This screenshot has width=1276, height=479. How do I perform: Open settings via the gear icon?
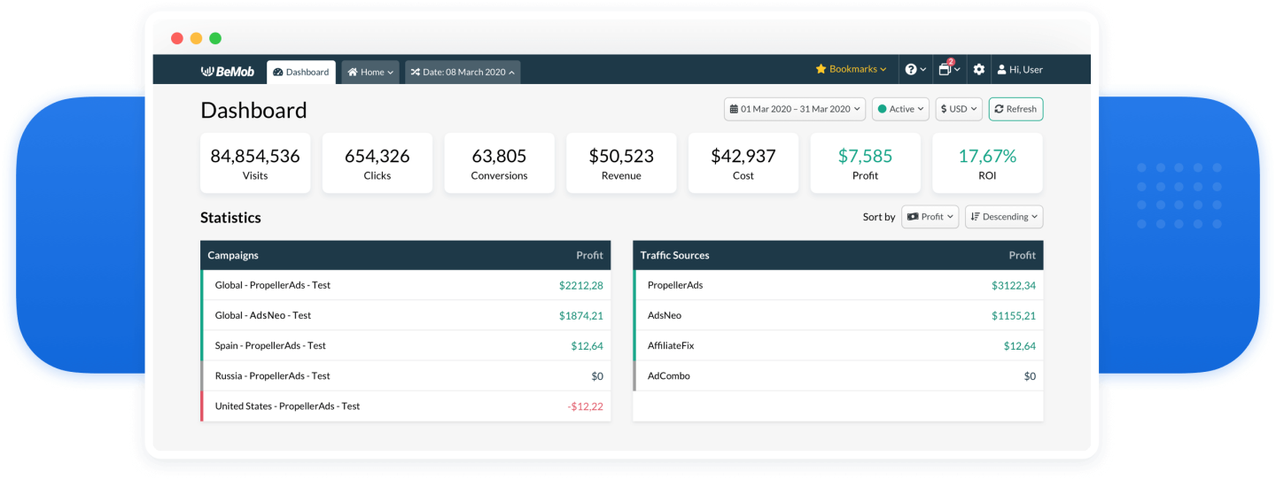[979, 70]
